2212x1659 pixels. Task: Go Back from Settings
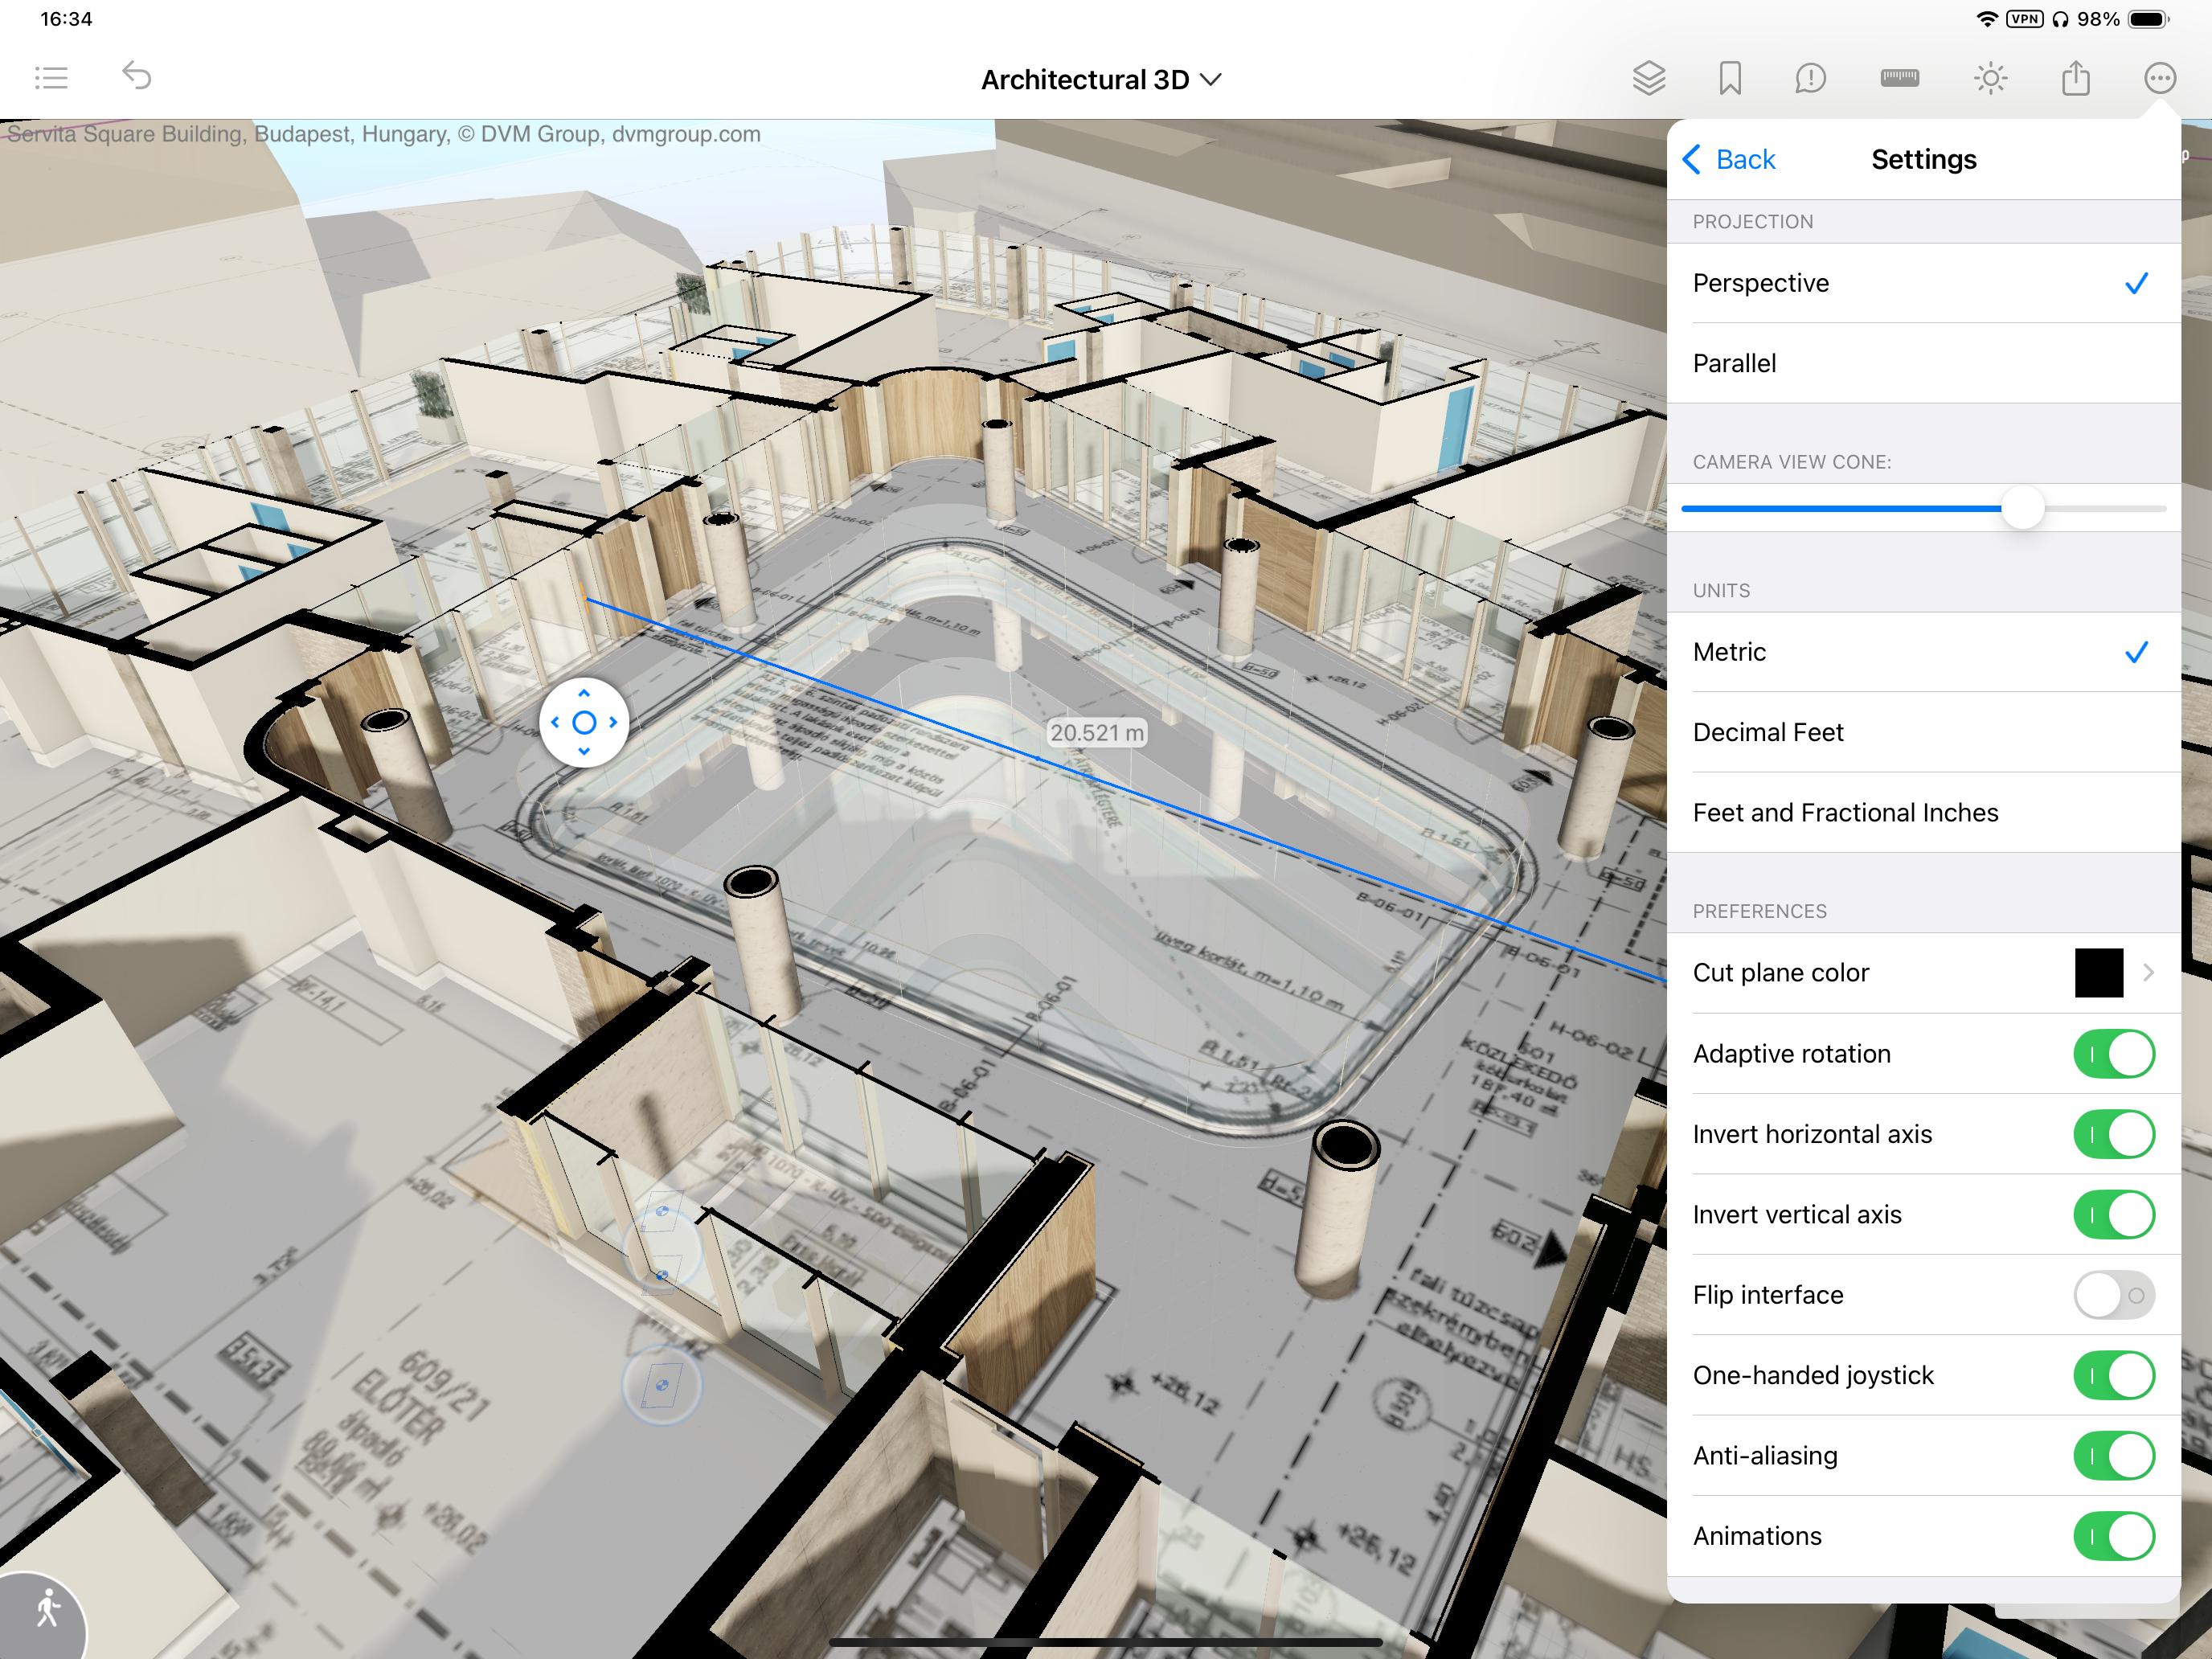1729,160
